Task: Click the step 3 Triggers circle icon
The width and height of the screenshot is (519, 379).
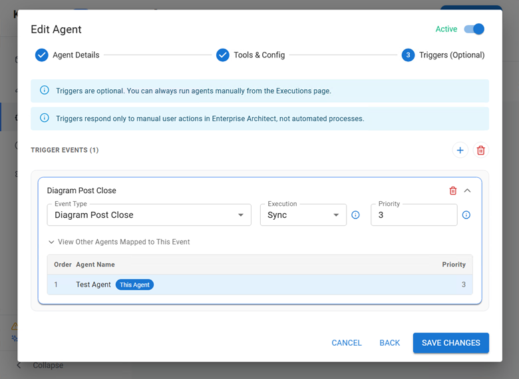Action: point(408,55)
